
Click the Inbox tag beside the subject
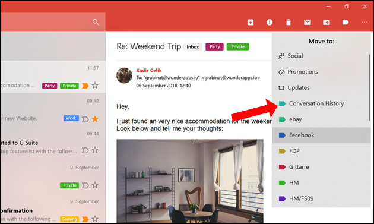(x=193, y=47)
